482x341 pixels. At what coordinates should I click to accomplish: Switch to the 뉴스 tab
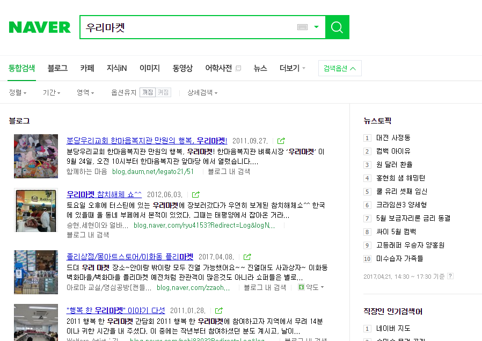[x=260, y=68]
